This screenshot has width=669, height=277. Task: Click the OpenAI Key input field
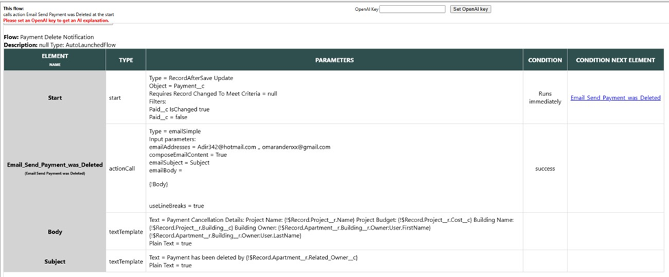[x=412, y=9]
